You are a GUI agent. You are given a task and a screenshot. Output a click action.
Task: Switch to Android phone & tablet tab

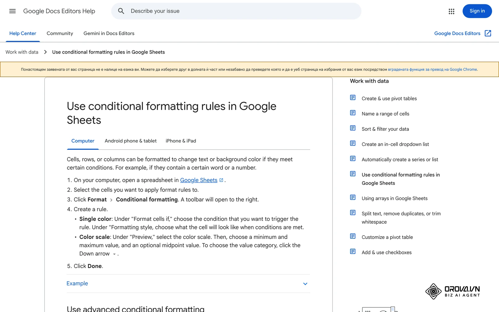click(x=131, y=141)
